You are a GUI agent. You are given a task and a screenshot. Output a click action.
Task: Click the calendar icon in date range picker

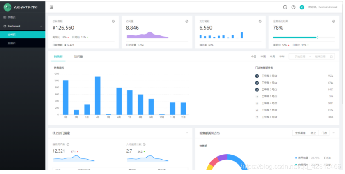(x=331, y=56)
